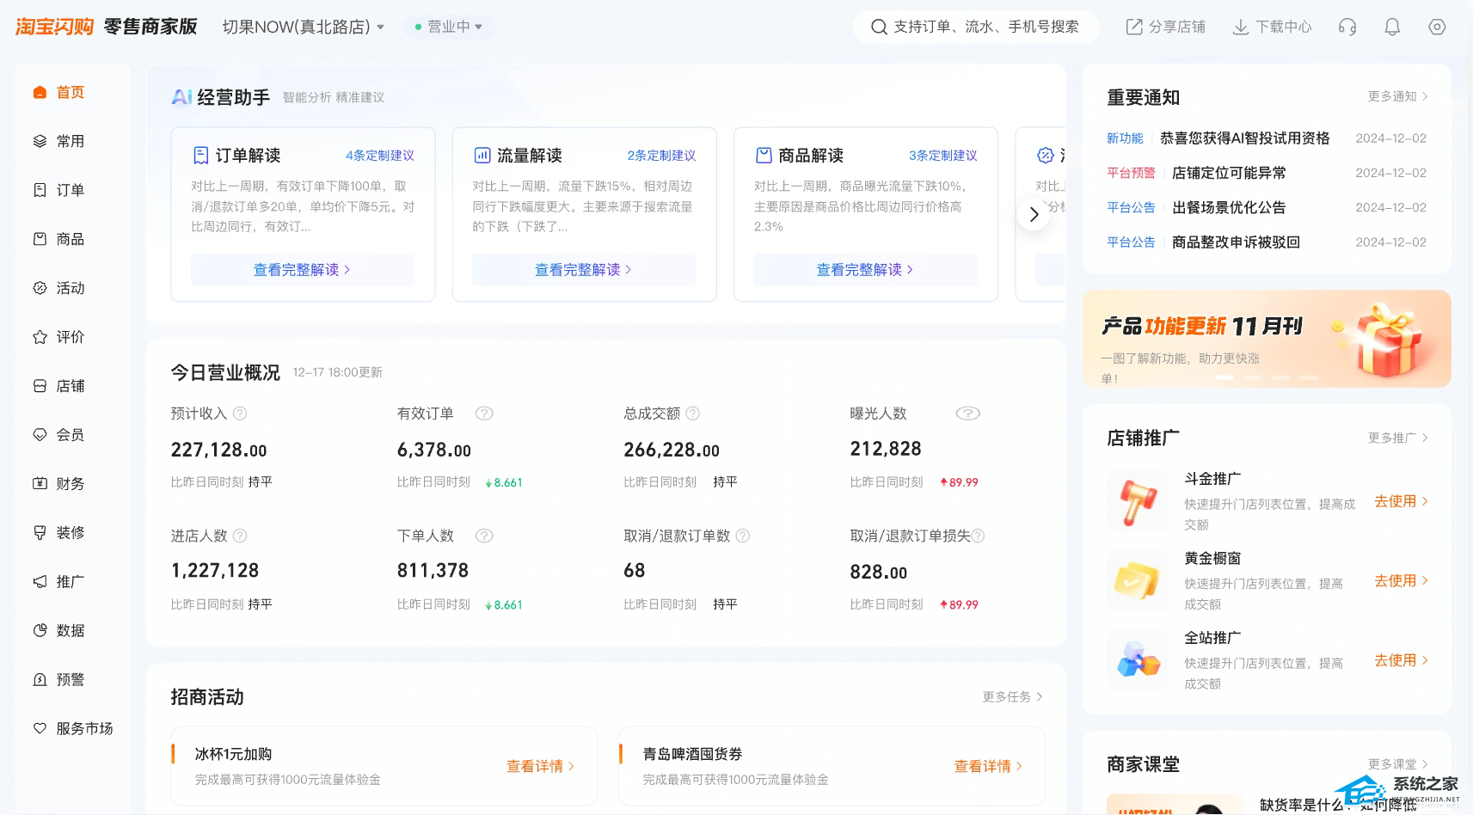This screenshot has width=1473, height=815.
Task: Click the 淘宝闪购 logo
Action: coord(54,27)
